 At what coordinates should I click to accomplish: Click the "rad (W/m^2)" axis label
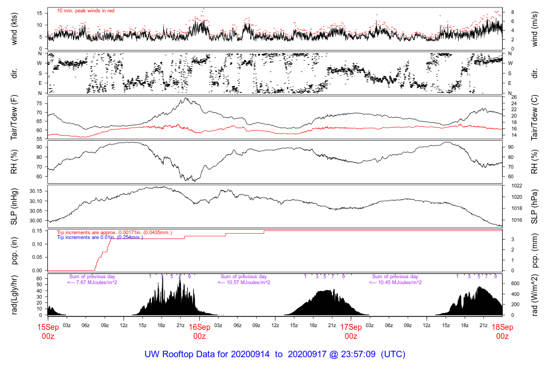[x=535, y=295]
